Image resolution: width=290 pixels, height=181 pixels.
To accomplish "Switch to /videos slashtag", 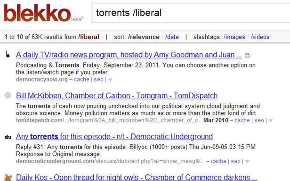I will click(260, 37).
